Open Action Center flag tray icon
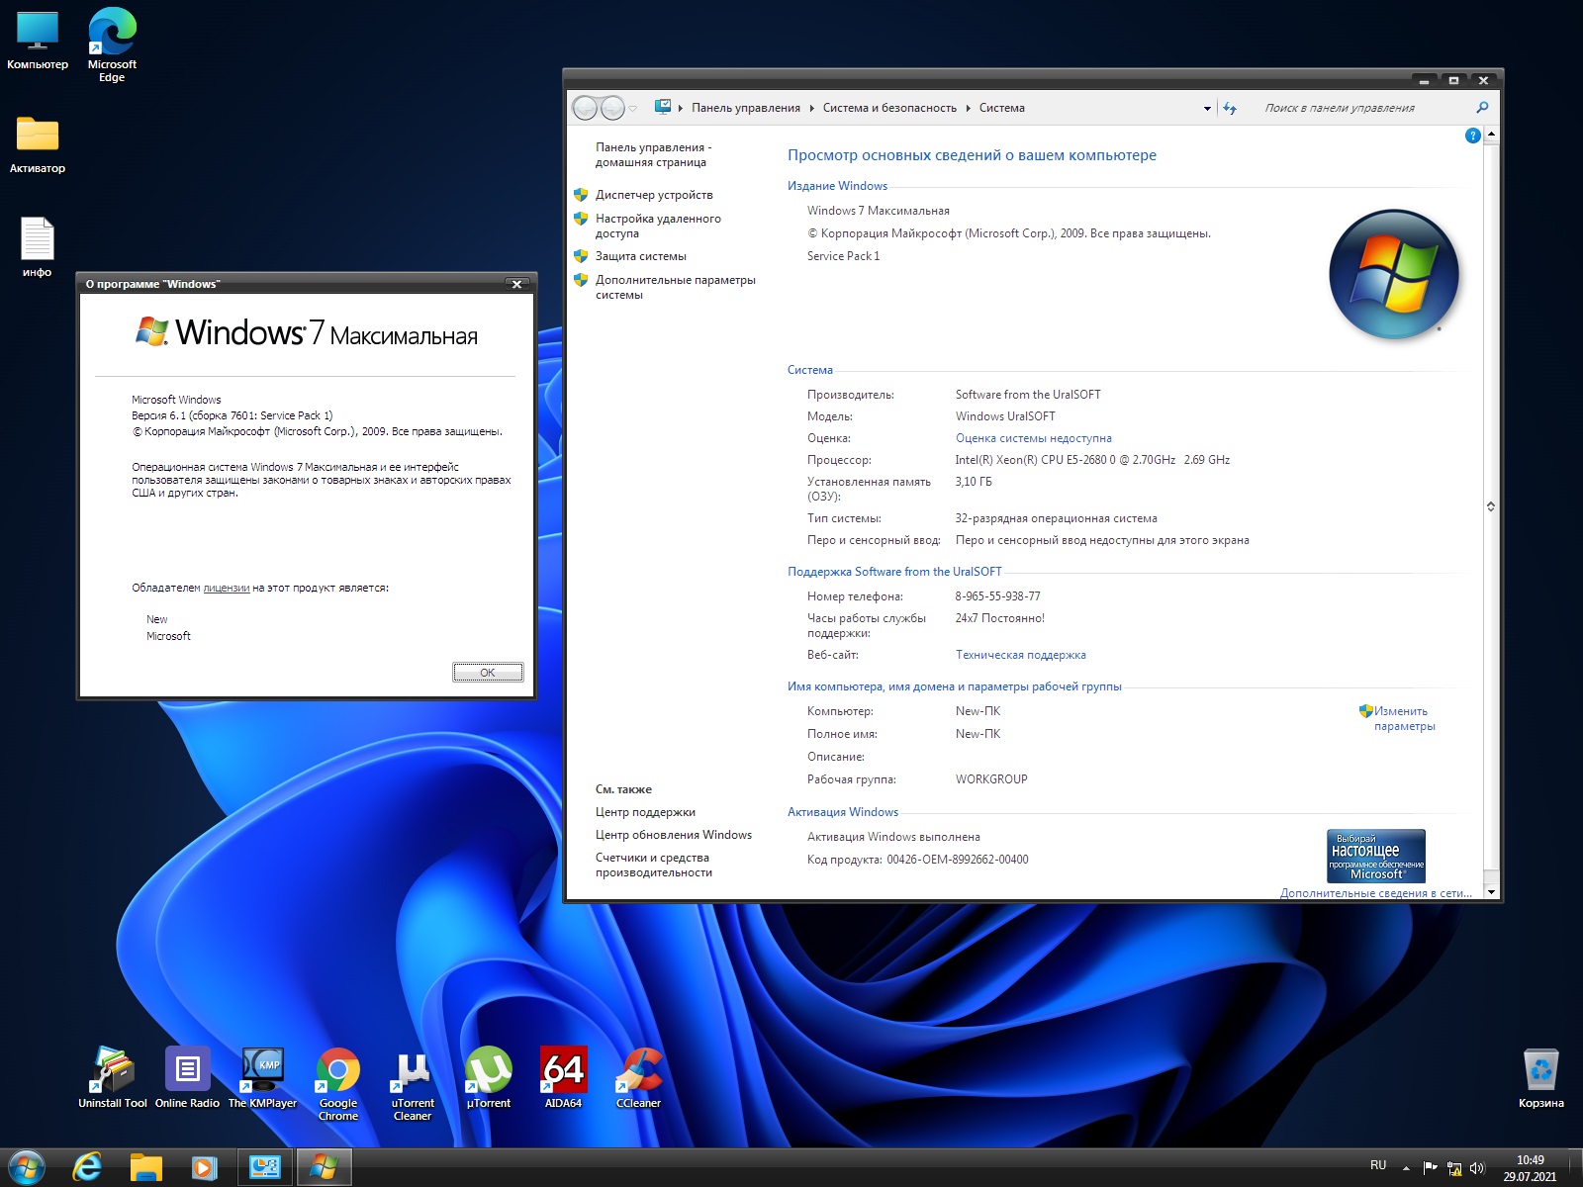 point(1431,1168)
